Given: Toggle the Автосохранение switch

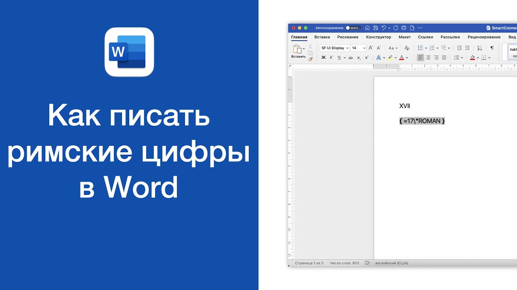Looking at the screenshot, I should point(353,28).
